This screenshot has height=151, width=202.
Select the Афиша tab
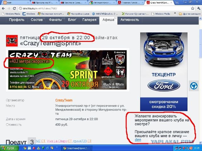[x=108, y=20]
